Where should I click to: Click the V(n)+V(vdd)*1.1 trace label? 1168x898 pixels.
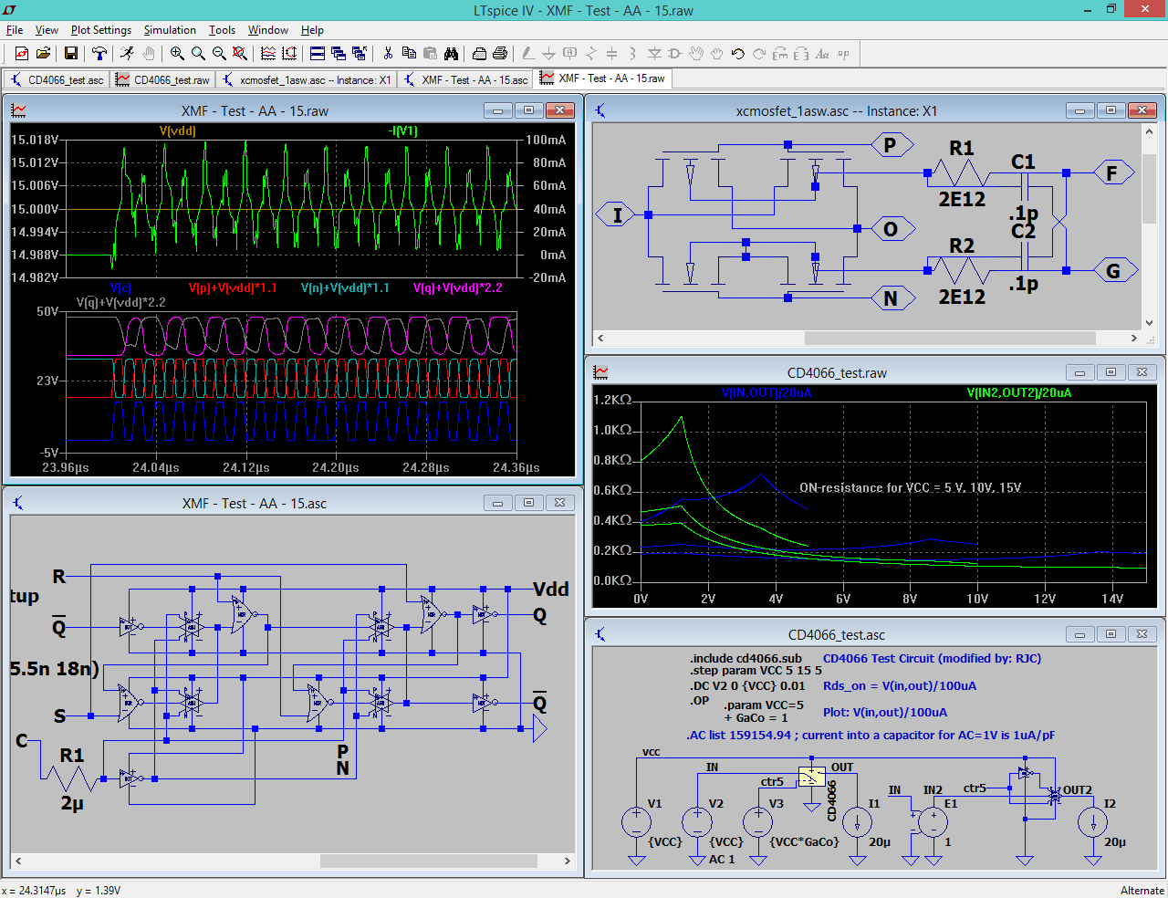(345, 287)
